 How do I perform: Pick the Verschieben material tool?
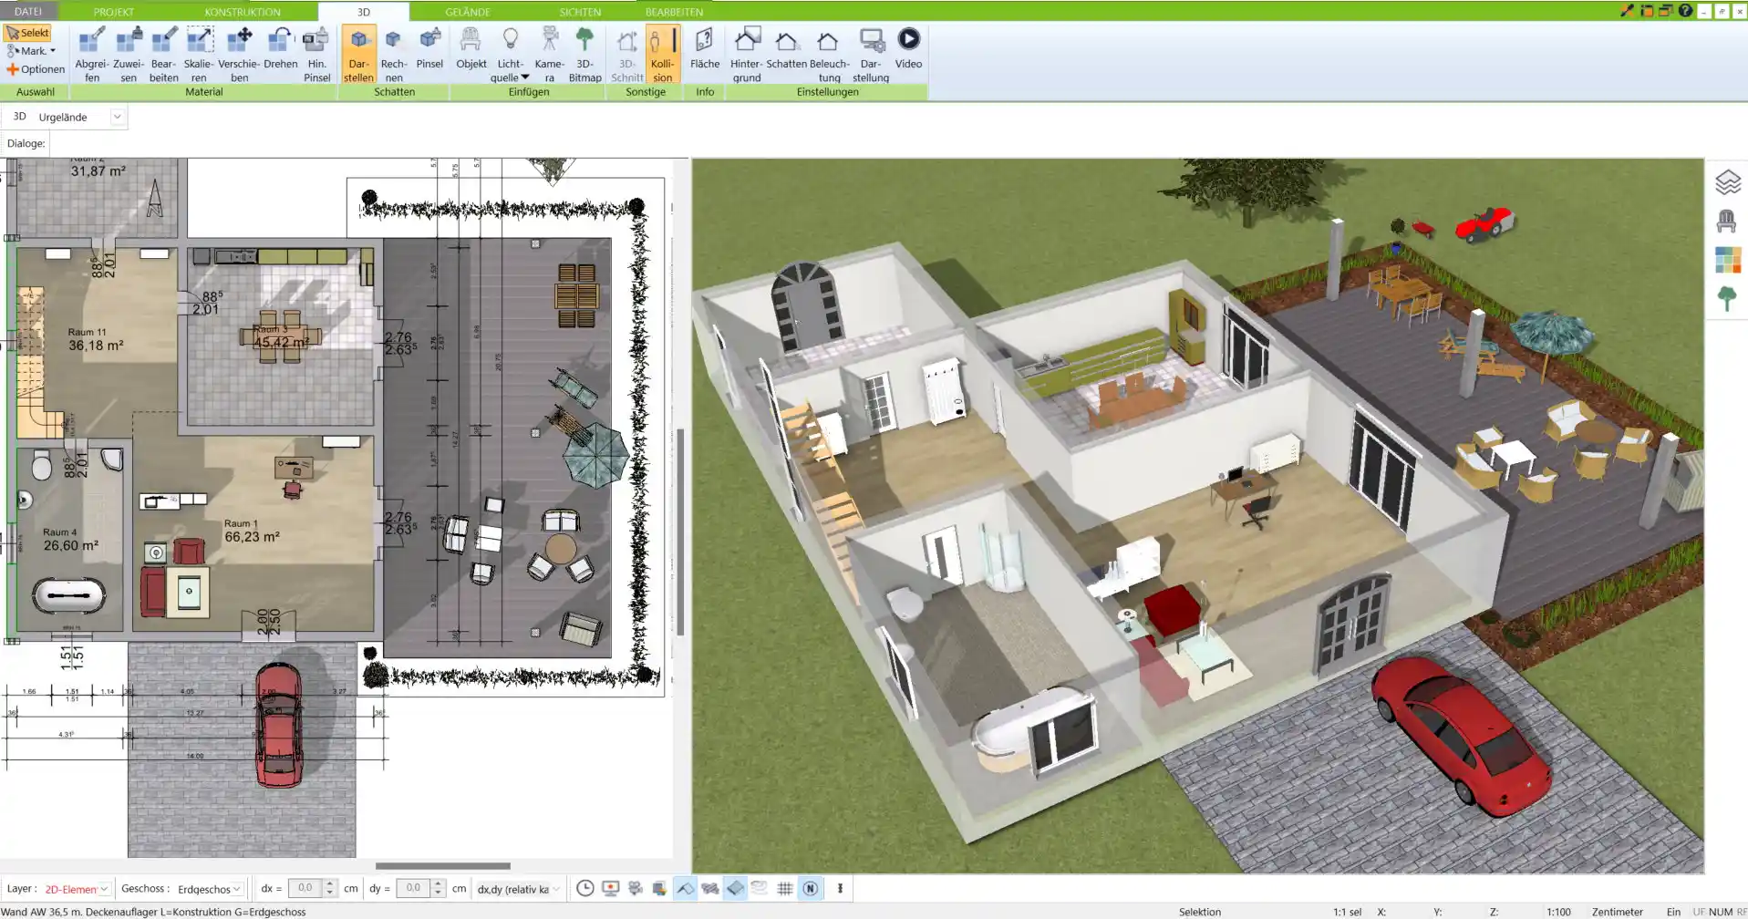point(240,55)
